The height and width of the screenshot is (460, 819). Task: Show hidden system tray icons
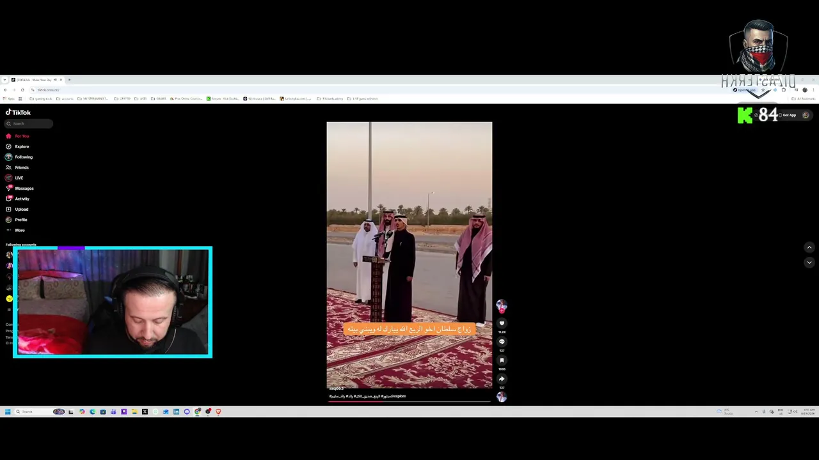(756, 411)
